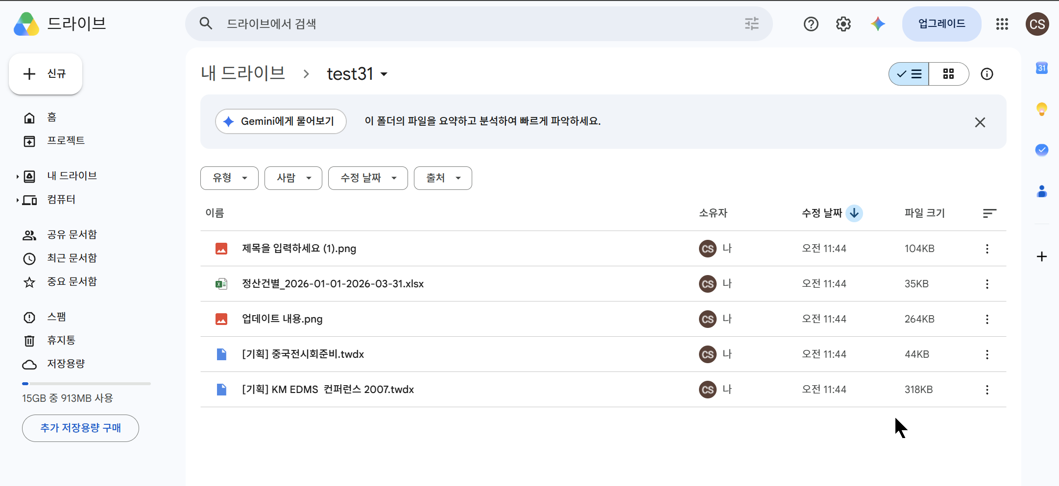Click Gemini에게 물어보기 button
The width and height of the screenshot is (1059, 486).
(281, 121)
